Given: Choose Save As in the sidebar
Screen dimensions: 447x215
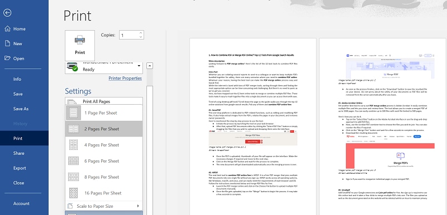Looking at the screenshot, I should (21, 109).
